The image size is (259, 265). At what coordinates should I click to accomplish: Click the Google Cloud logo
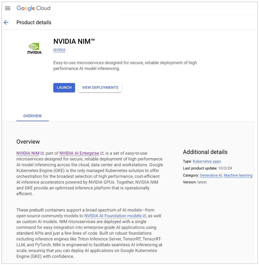[33, 8]
